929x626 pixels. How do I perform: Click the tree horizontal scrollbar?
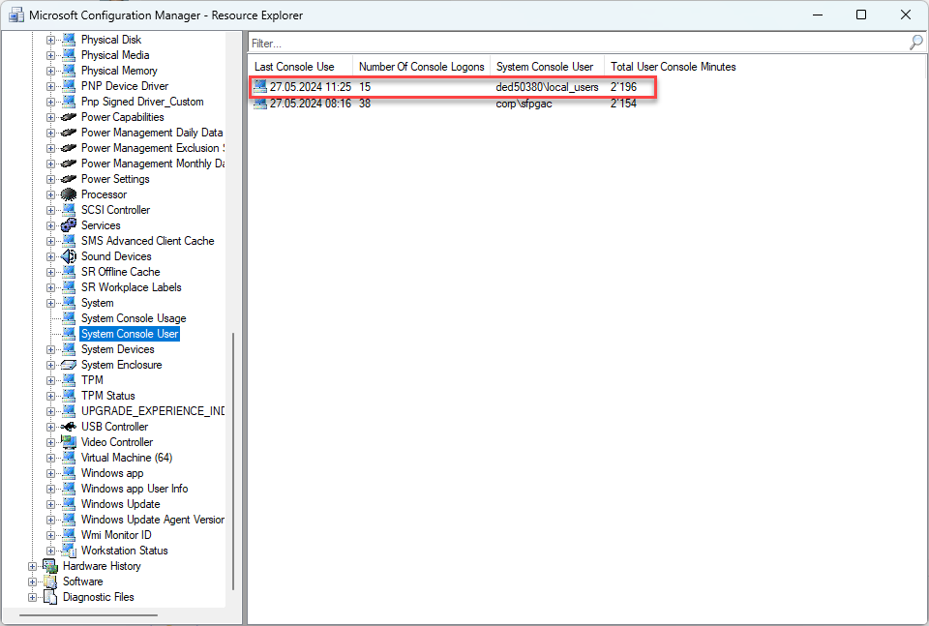pos(89,615)
